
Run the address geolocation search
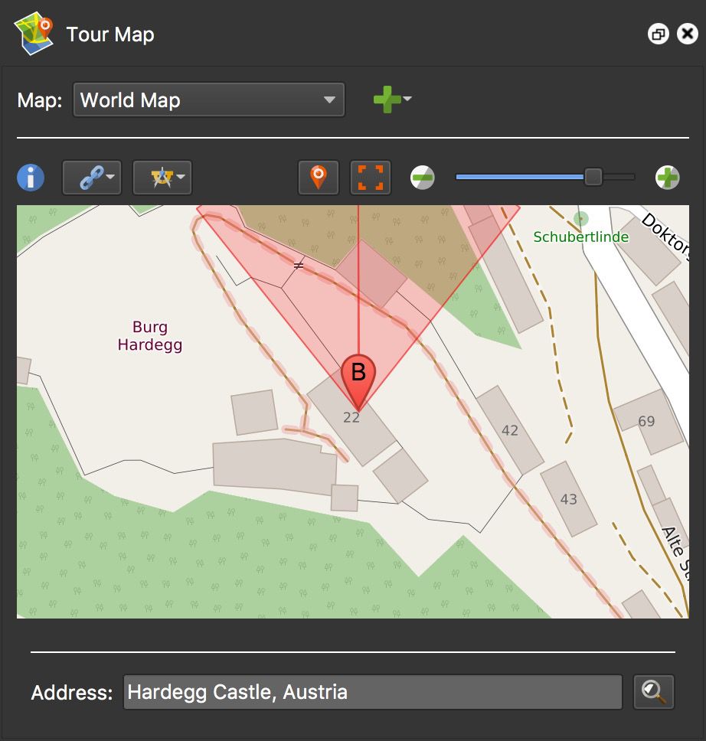point(653,691)
